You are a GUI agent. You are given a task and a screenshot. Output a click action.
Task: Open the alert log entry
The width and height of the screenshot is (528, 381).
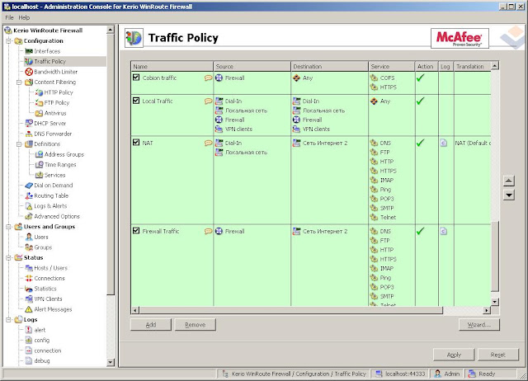pos(40,330)
